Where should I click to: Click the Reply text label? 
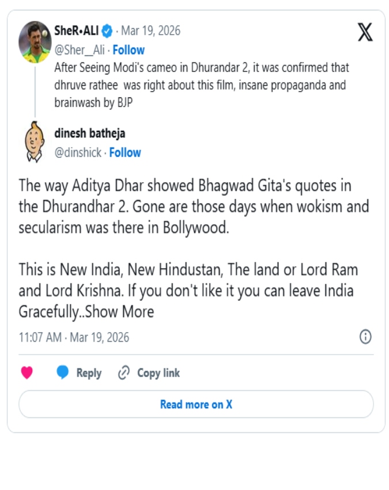[x=89, y=373]
